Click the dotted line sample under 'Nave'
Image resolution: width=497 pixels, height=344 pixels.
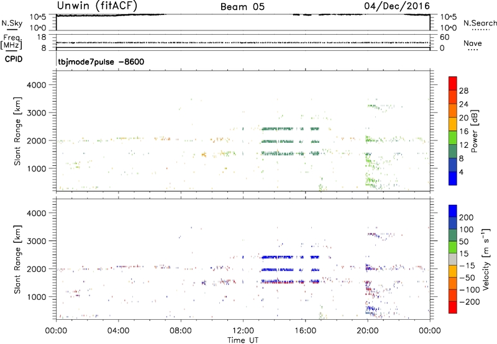pos(473,50)
